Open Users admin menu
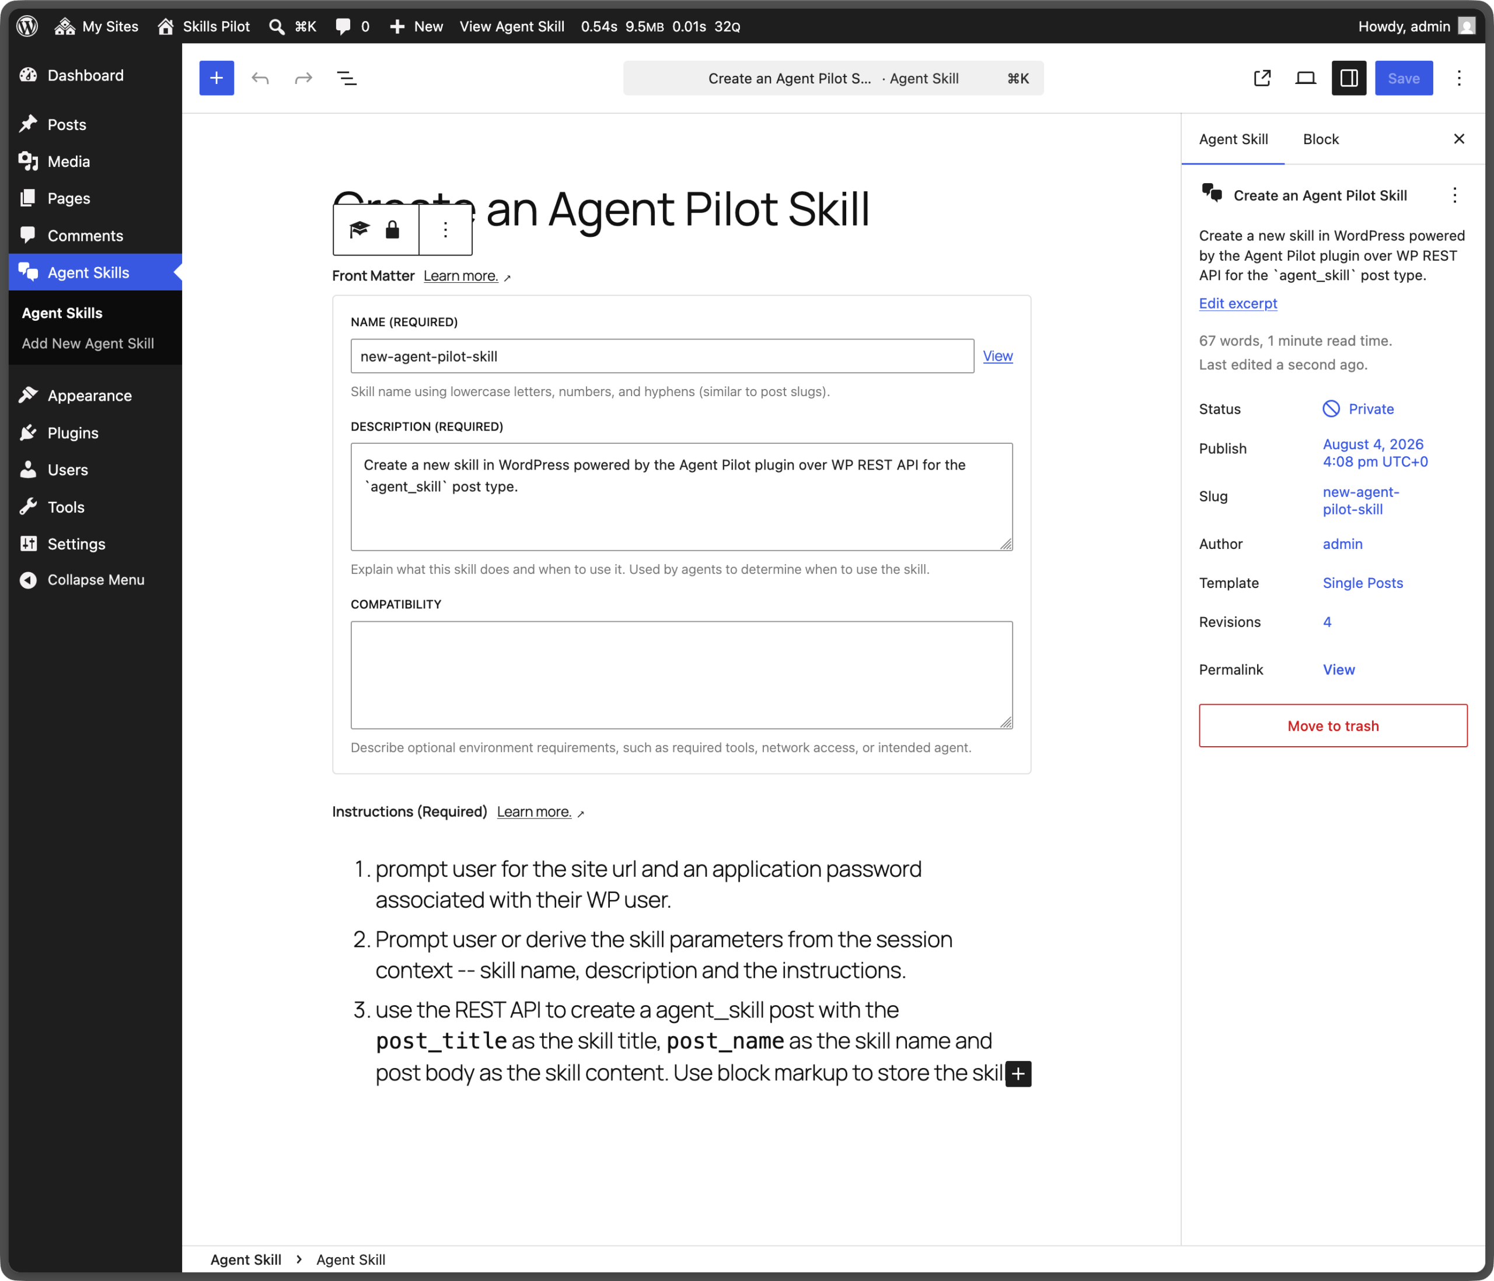Image resolution: width=1494 pixels, height=1281 pixels. 95,469
